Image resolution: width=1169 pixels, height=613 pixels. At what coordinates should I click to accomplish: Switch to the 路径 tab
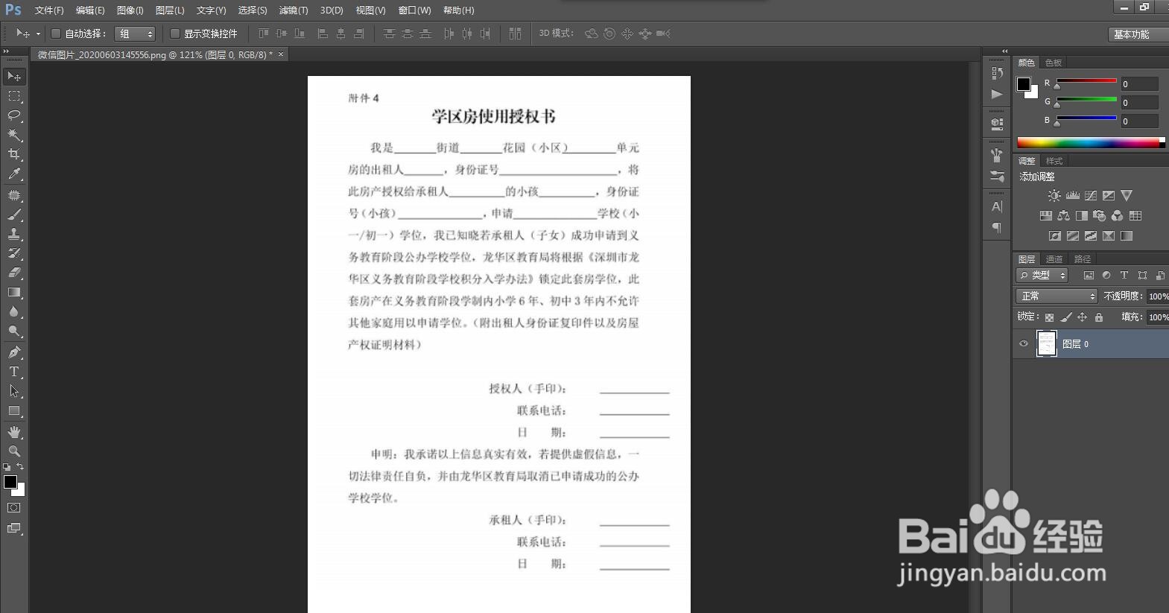click(x=1083, y=259)
